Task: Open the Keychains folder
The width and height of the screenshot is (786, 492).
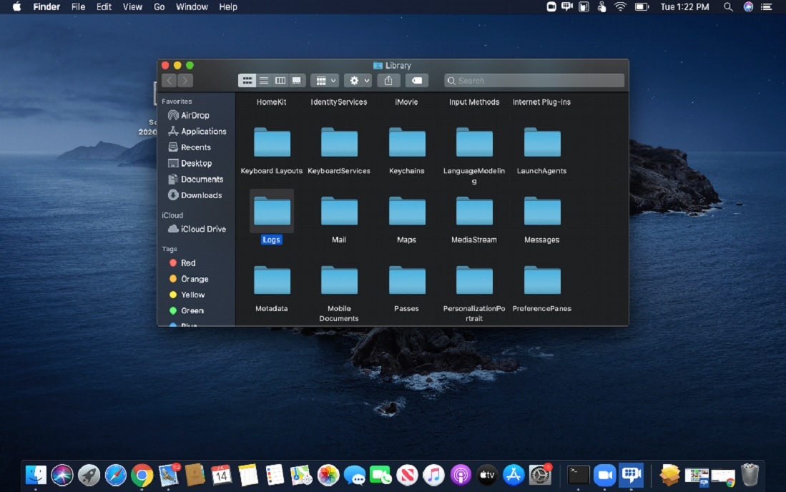Action: (407, 143)
